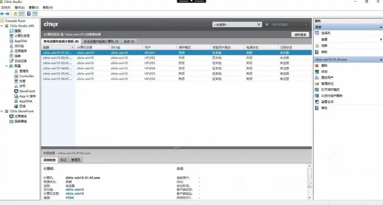Switch to the 标记 details tab
383x205 pixels.
click(x=63, y=160)
